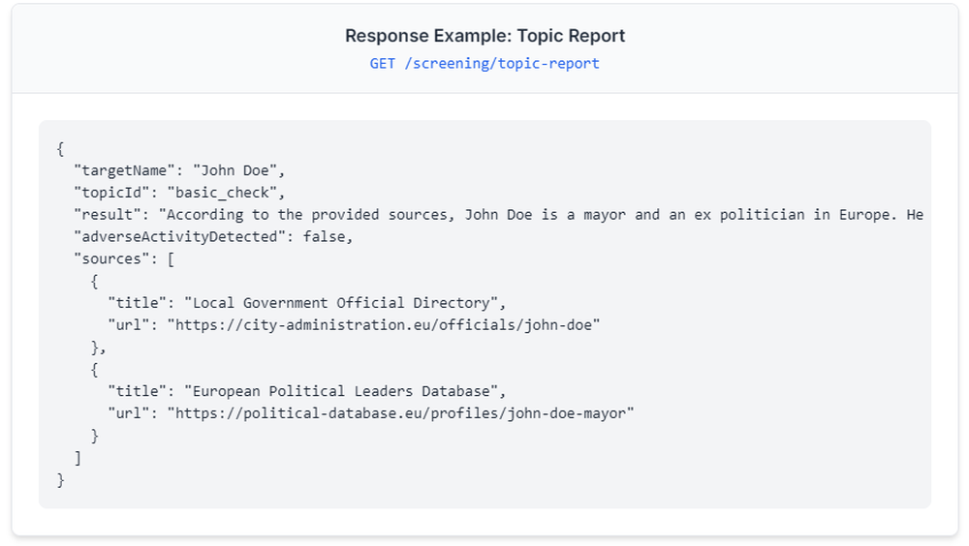Click the GET /screening/topic-report endpoint link
969x546 pixels.
(484, 64)
